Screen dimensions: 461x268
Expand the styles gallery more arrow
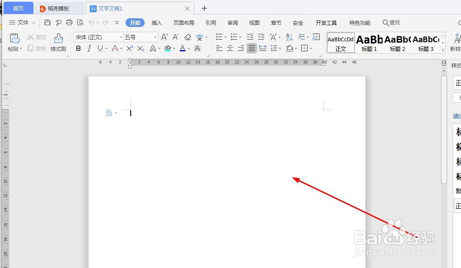pos(443,50)
